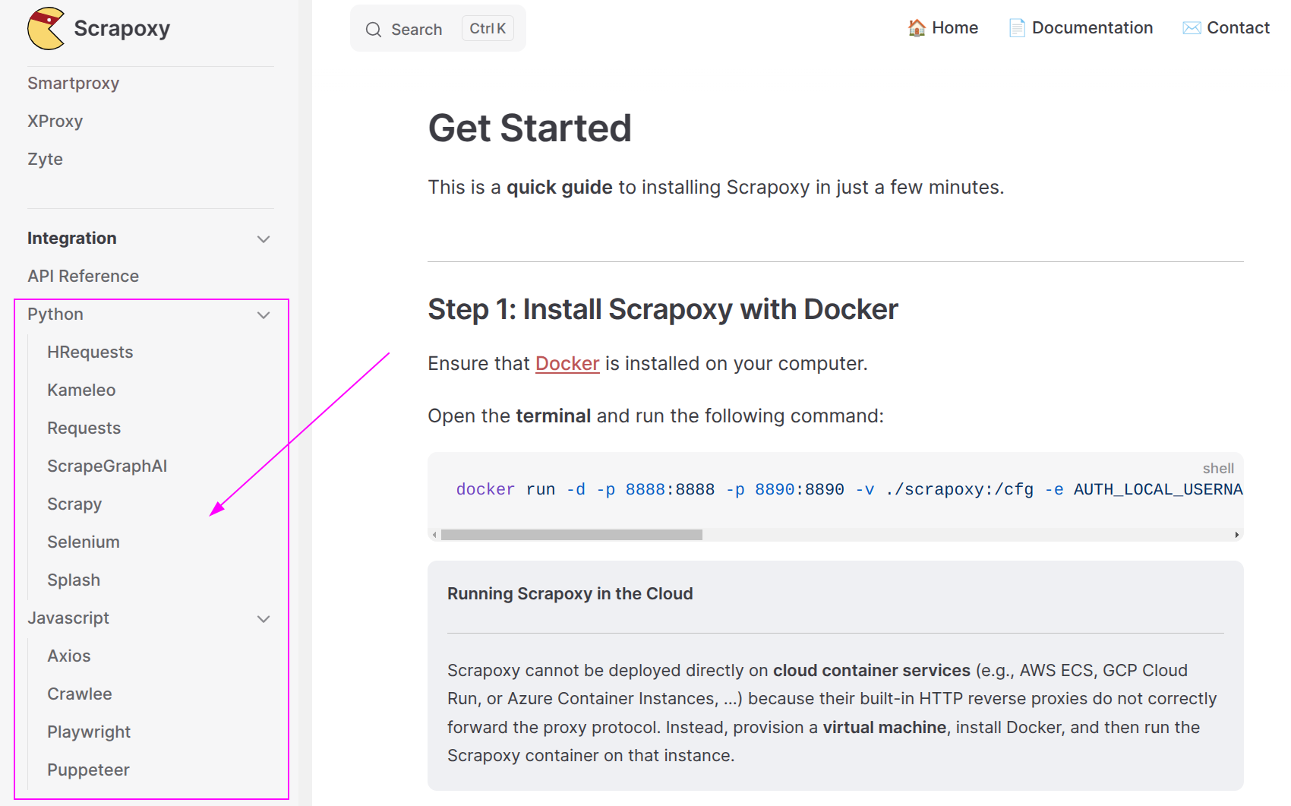The height and width of the screenshot is (806, 1291).
Task: Click the Step 1 Install Scrapoxy heading
Action: pos(663,310)
